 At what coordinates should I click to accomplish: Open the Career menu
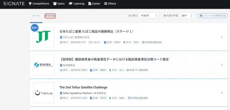click(x=94, y=4)
